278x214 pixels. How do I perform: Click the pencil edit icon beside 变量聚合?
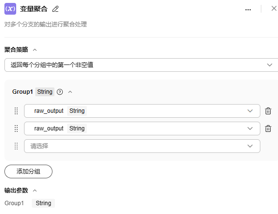[x=55, y=9]
